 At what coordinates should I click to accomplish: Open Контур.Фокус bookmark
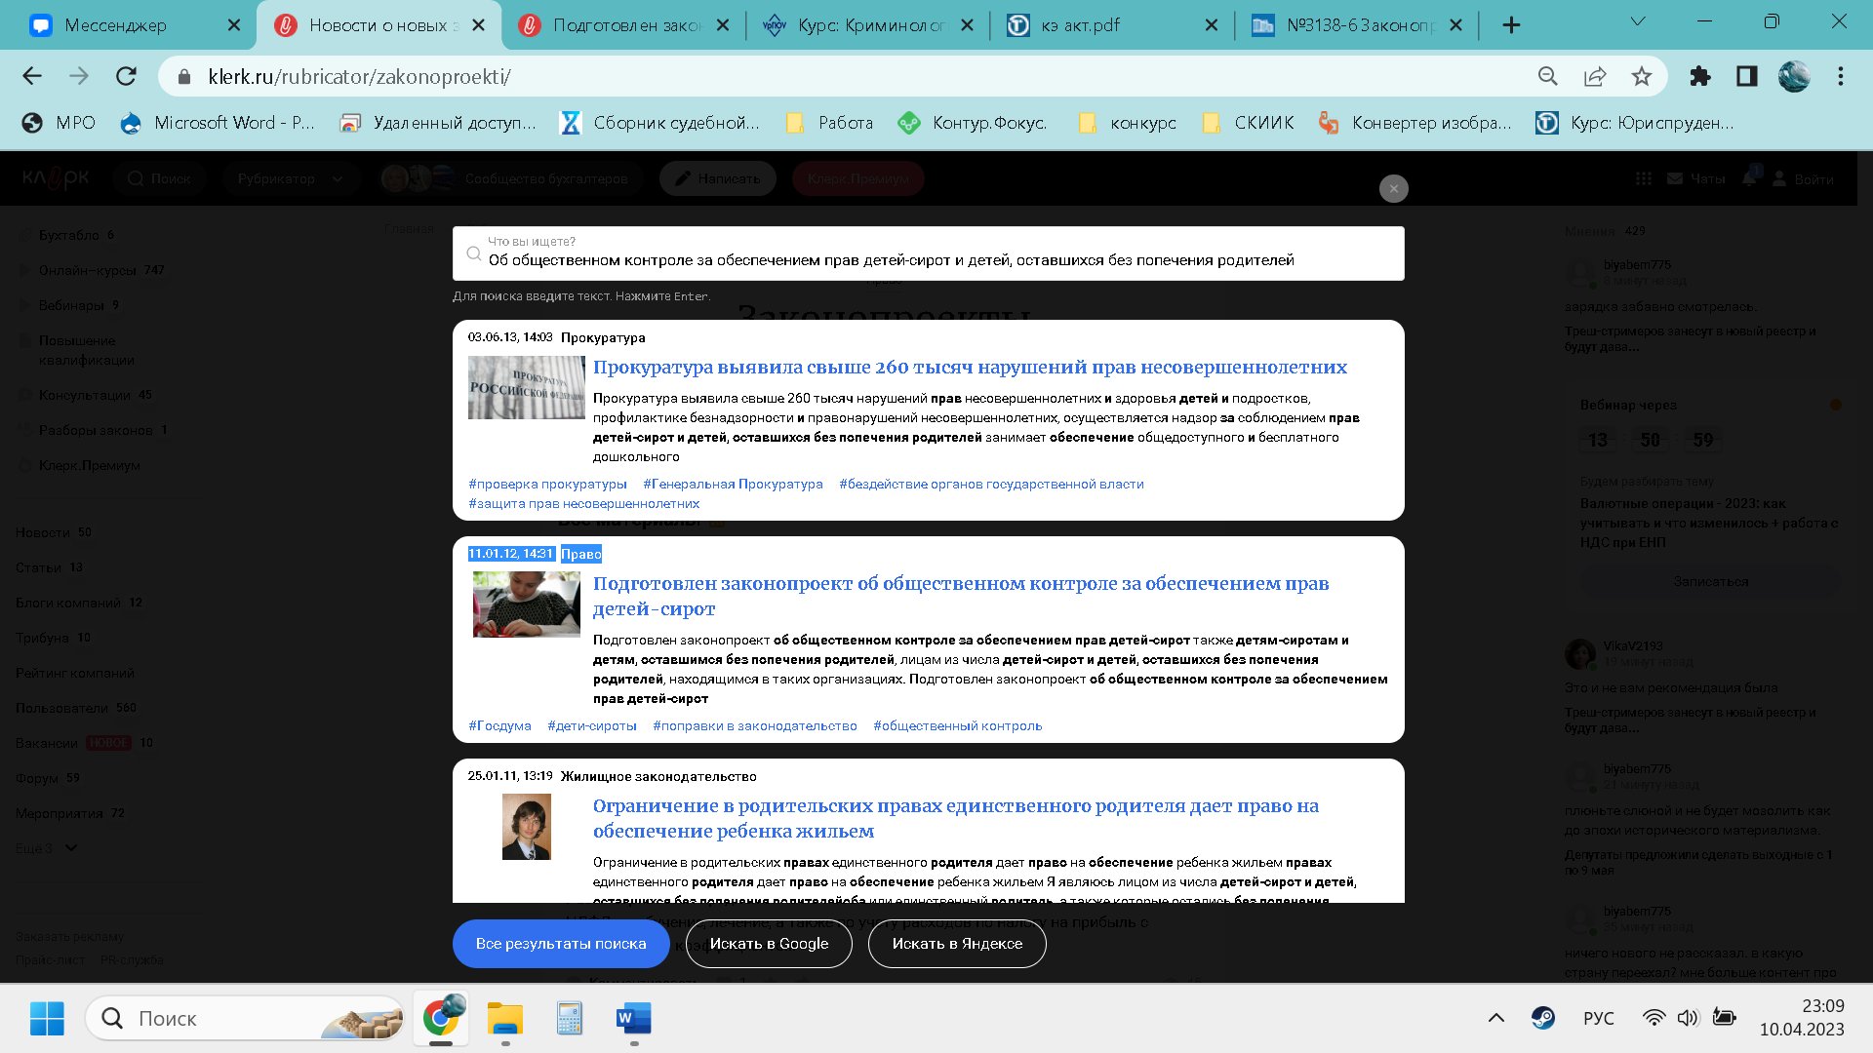tap(973, 123)
